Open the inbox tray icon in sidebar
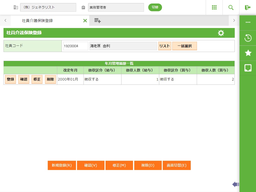The width and height of the screenshot is (256, 192). pos(248,68)
